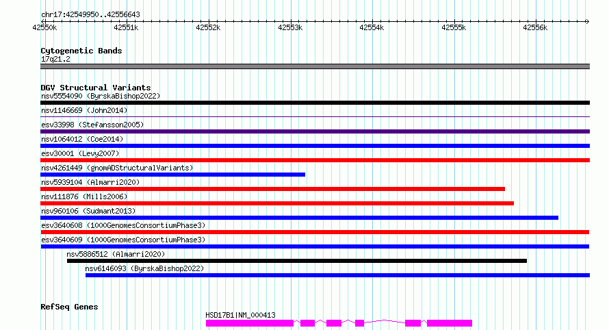Click the 42551k ruler tick label
The width and height of the screenshot is (609, 330).
[126, 27]
